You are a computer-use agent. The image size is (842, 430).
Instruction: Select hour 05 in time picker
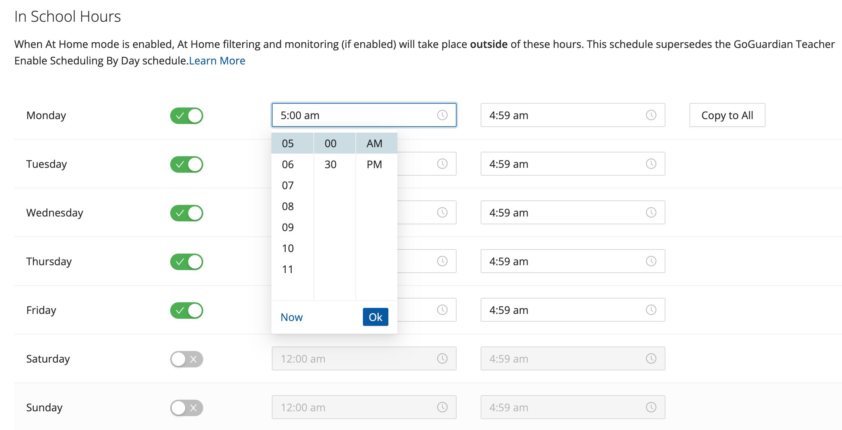[x=292, y=143]
